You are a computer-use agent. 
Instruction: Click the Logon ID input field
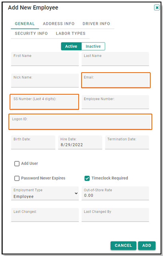pos(80,122)
